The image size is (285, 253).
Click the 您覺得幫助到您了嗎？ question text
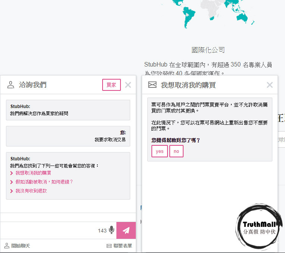[176, 140]
